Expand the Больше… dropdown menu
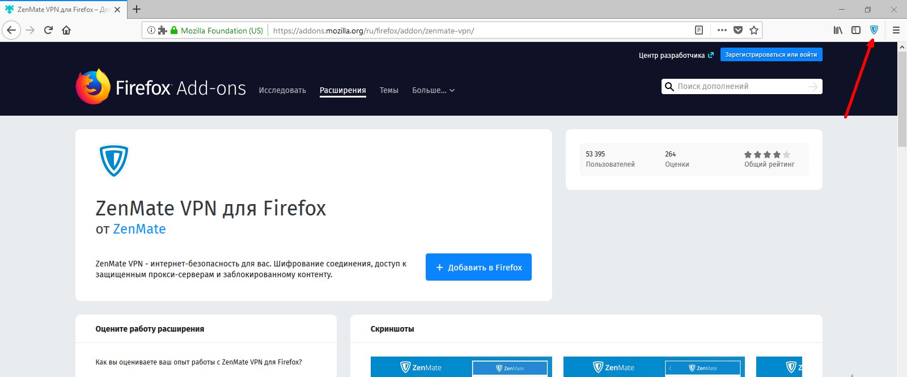The image size is (907, 377). tap(434, 90)
